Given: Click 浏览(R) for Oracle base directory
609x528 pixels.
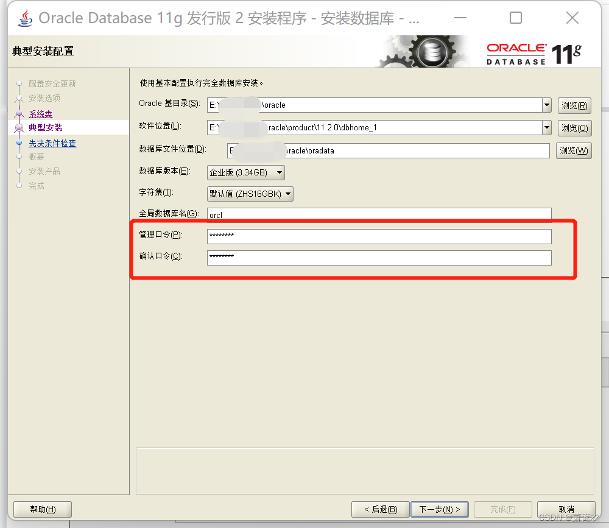Looking at the screenshot, I should [x=574, y=106].
